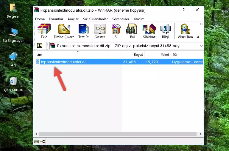Select fxpansion!extmodulator.dll file row
The height and width of the screenshot is (151, 229).
pyautogui.click(x=119, y=62)
